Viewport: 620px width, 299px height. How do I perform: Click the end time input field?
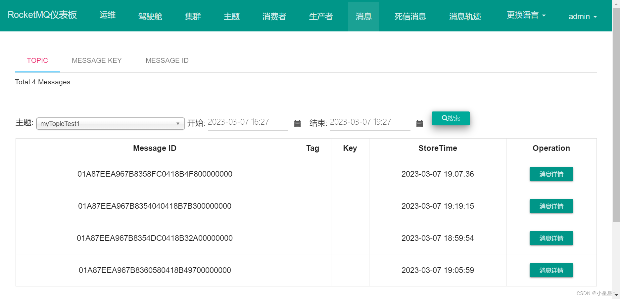(370, 122)
